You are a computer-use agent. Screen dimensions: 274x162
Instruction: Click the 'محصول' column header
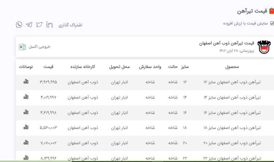(232, 67)
